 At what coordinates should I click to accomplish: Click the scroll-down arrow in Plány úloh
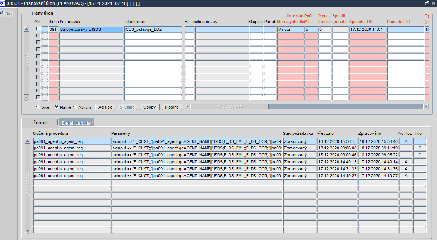(x=27, y=97)
